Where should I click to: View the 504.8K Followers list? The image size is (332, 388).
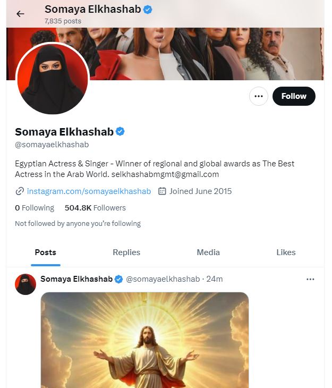(95, 208)
